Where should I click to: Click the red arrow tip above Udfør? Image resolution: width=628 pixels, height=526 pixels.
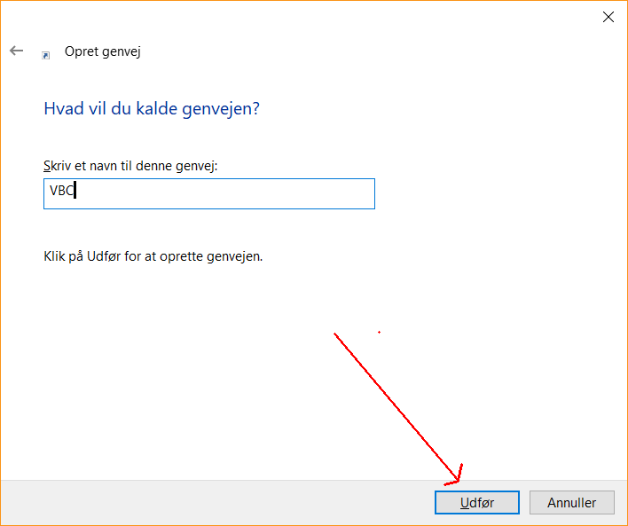458,481
